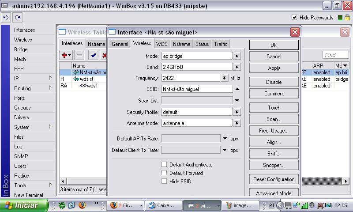Select the wds st interface row icon
353x212 pixels.
[76, 79]
